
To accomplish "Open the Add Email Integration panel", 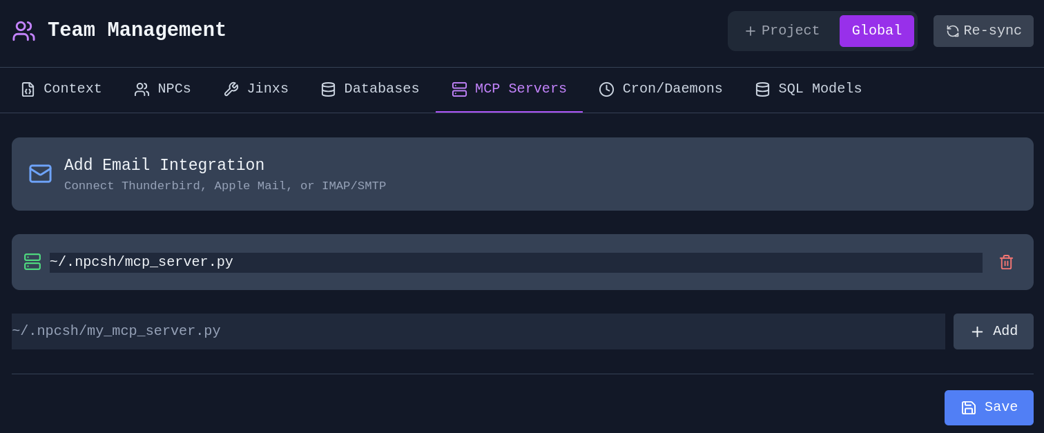I will click(x=522, y=174).
